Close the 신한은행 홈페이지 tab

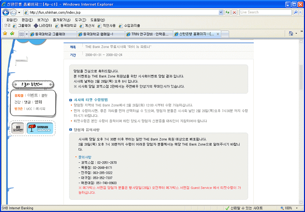click(x=218, y=34)
